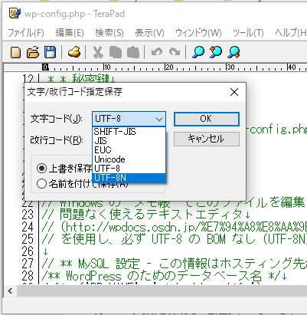
Task: Open the ツール(T) menu
Action: click(248, 33)
